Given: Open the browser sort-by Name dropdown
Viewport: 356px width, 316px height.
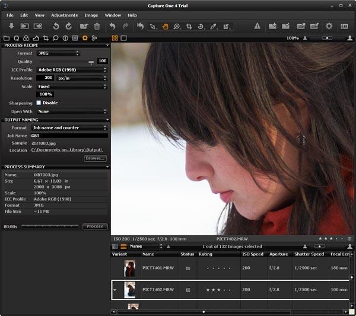Looking at the screenshot, I should point(146,247).
